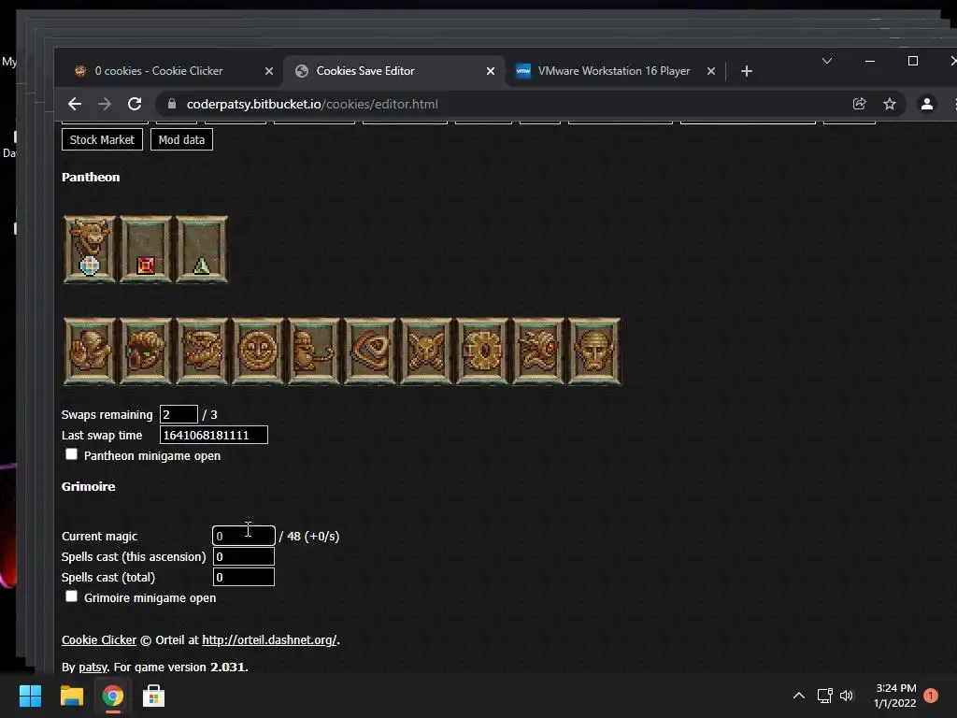The height and width of the screenshot is (718, 957).
Task: Reload the Cookies Save Editor page
Action: tap(135, 104)
